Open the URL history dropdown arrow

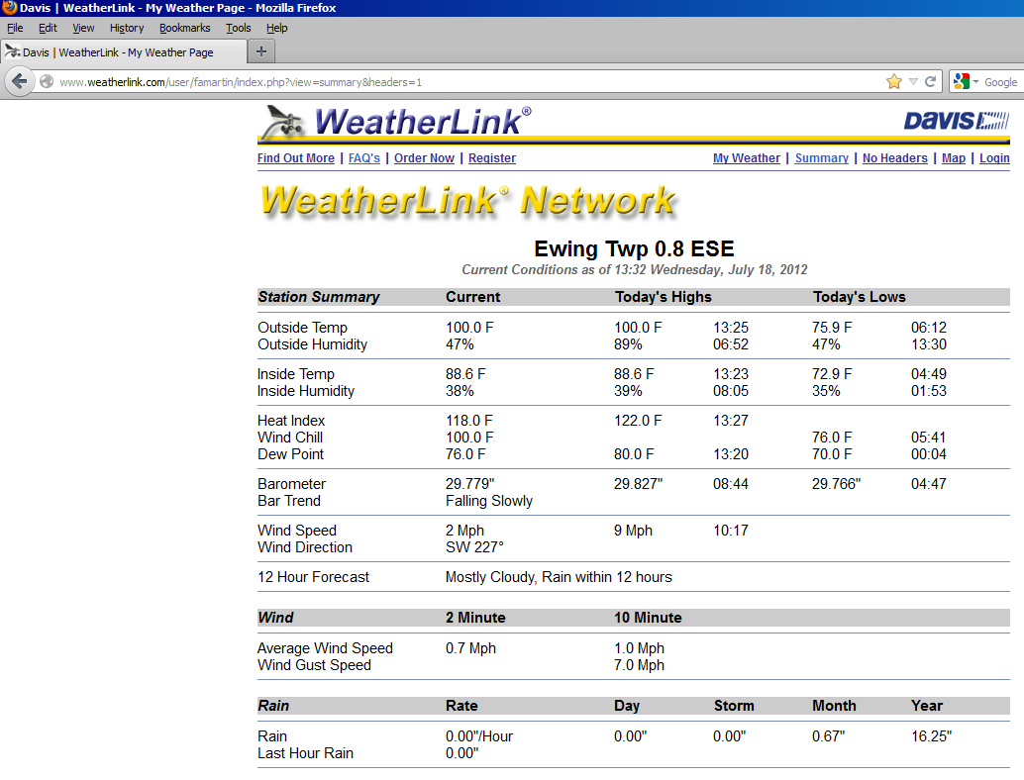pos(913,82)
